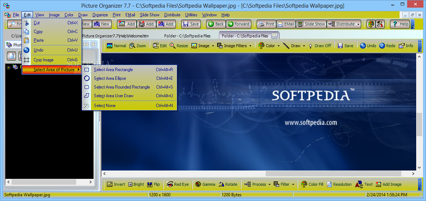Choose Cut from the Edit menu
Screen dimensions: 426x201
(x=52, y=23)
